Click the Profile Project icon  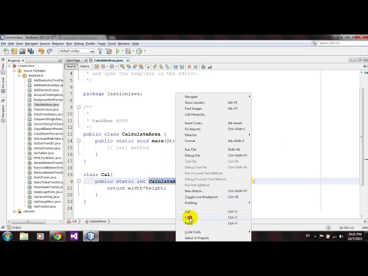coord(139,51)
